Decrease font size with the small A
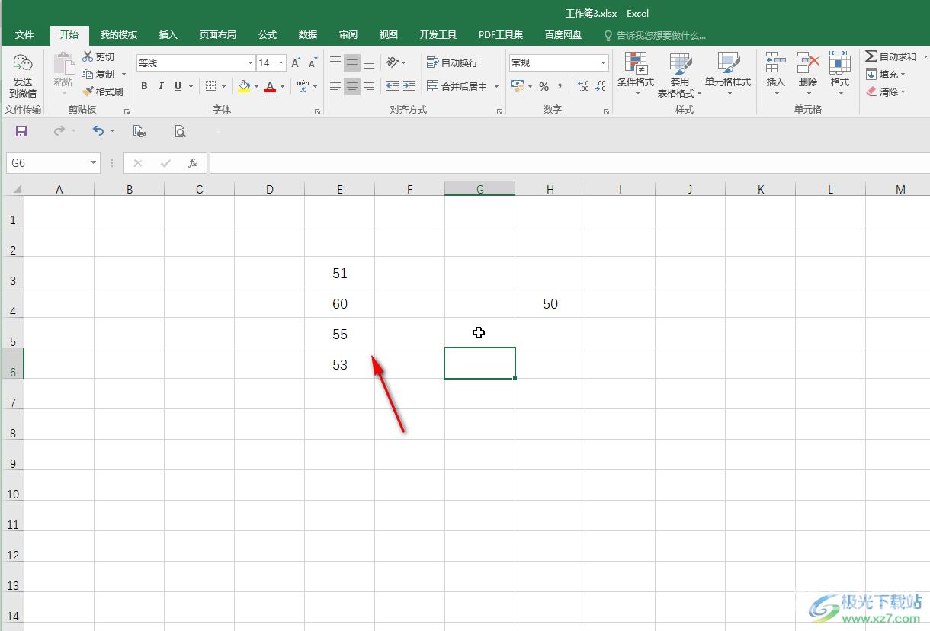930x631 pixels. coord(313,63)
